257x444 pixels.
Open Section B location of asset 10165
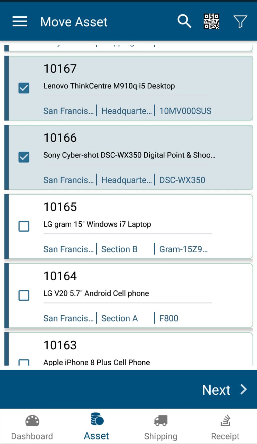119,249
